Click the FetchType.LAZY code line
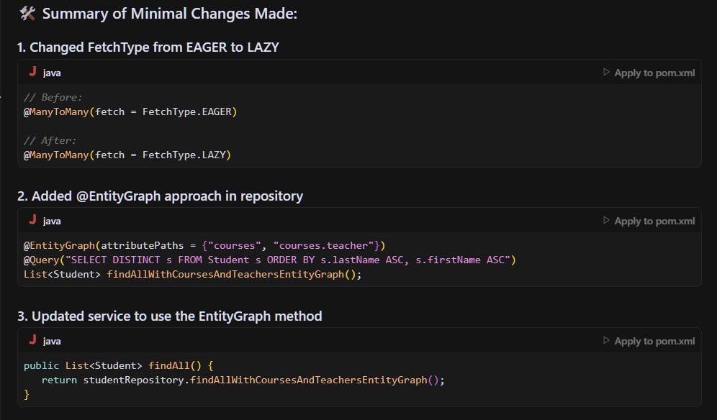This screenshot has width=717, height=420. coord(127,155)
